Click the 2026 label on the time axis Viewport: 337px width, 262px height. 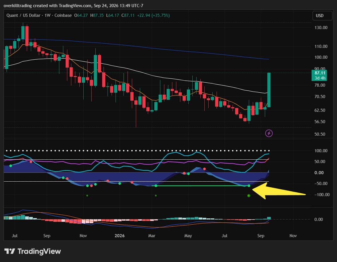tap(120, 236)
